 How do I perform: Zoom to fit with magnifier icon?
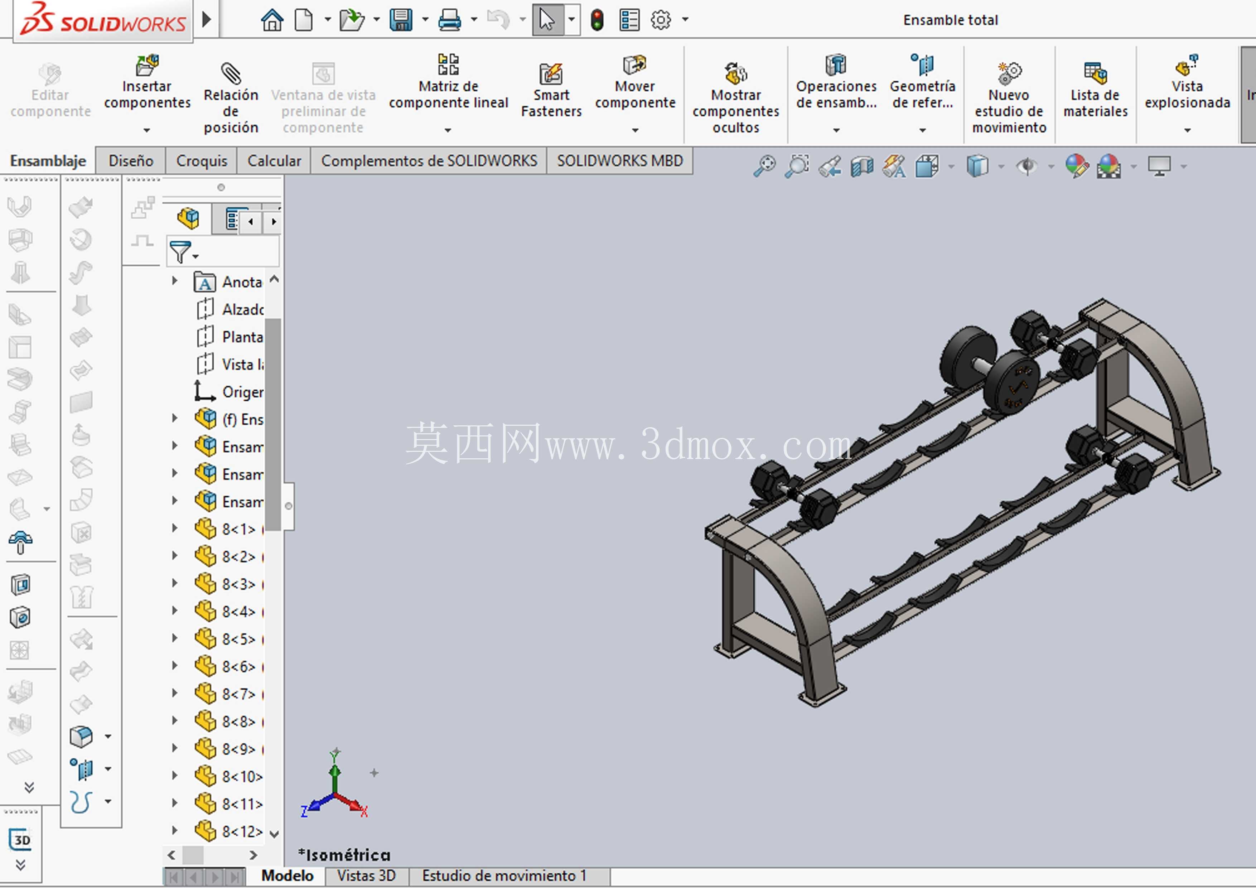click(765, 166)
